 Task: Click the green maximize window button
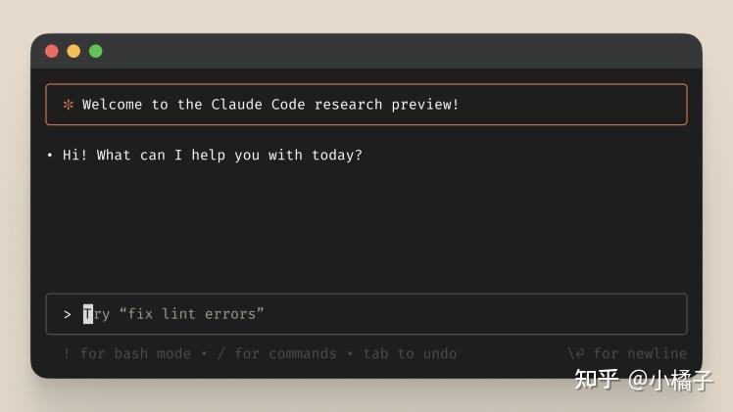[x=95, y=51]
